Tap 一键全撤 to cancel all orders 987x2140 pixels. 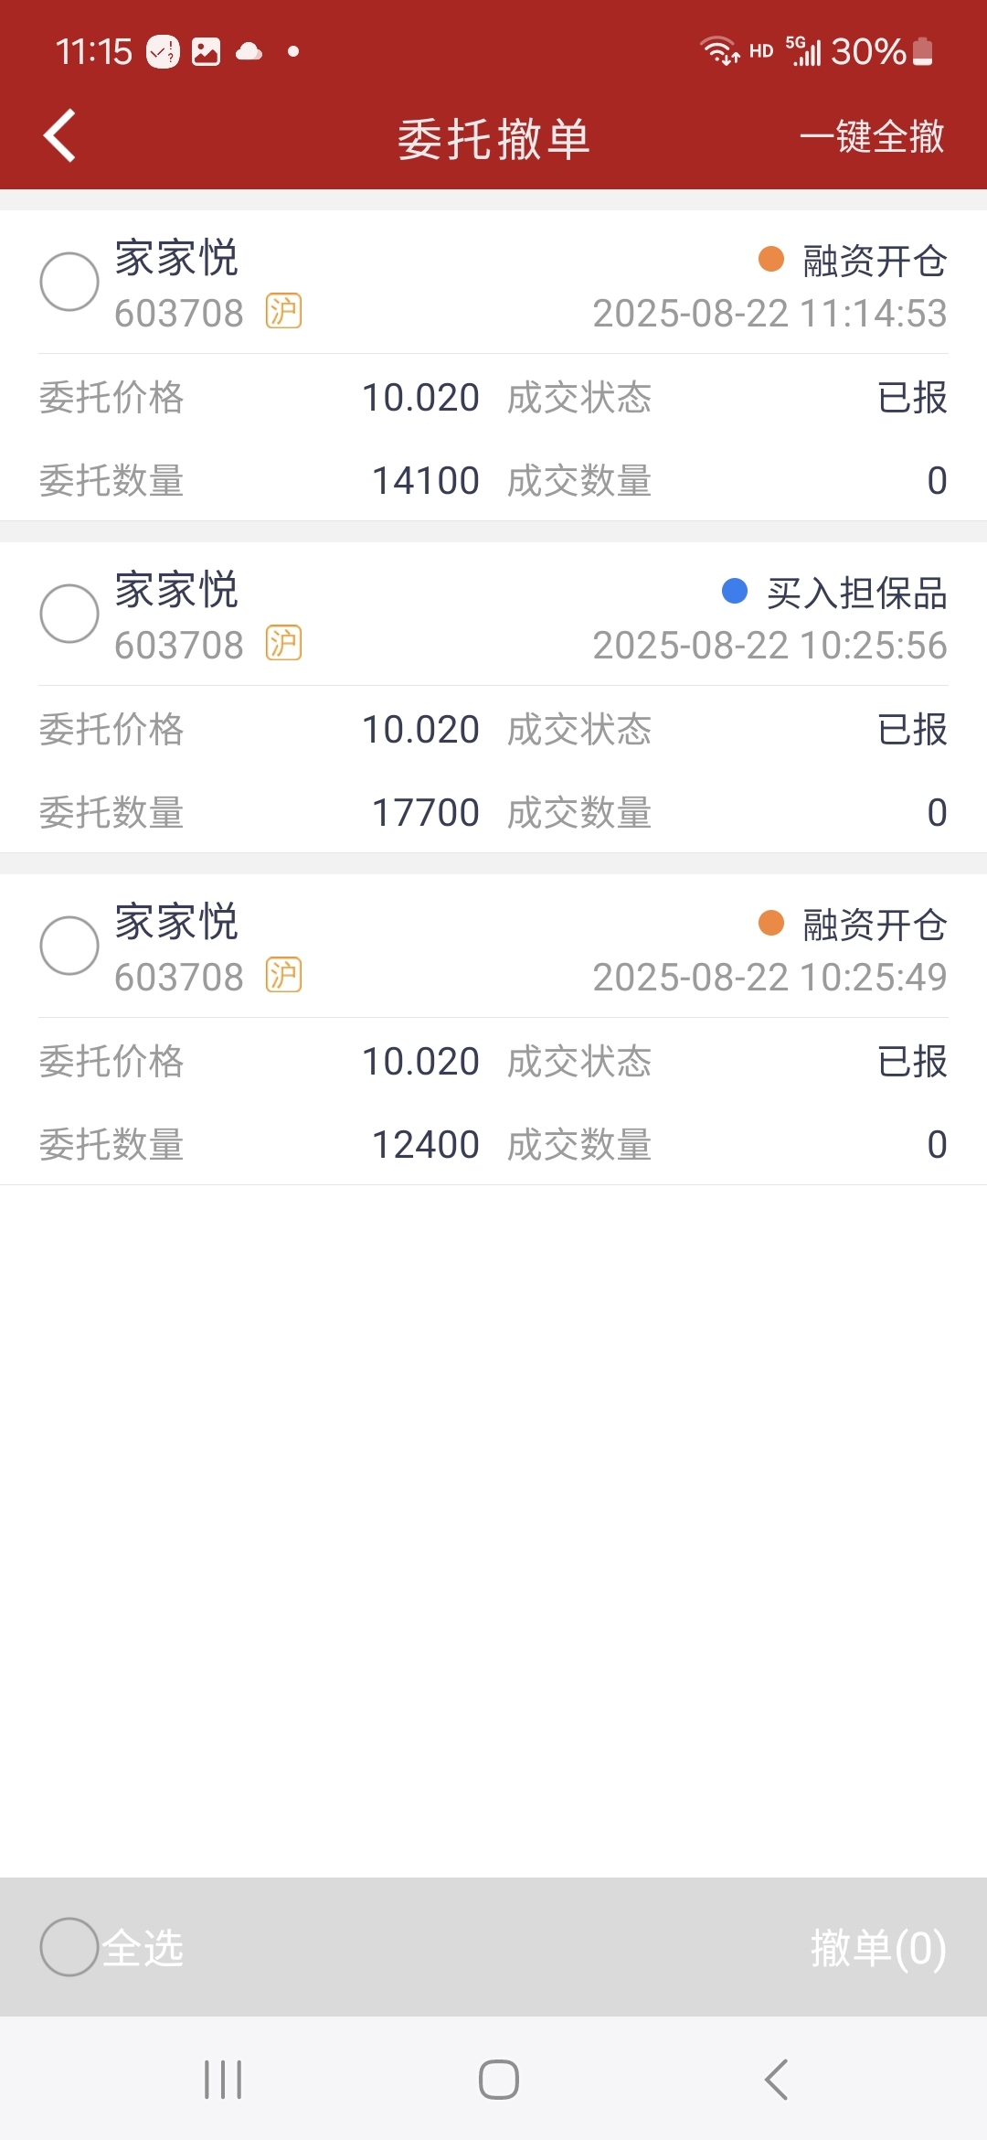point(872,137)
